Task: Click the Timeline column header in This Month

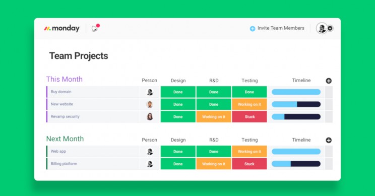Action: tap(301, 80)
